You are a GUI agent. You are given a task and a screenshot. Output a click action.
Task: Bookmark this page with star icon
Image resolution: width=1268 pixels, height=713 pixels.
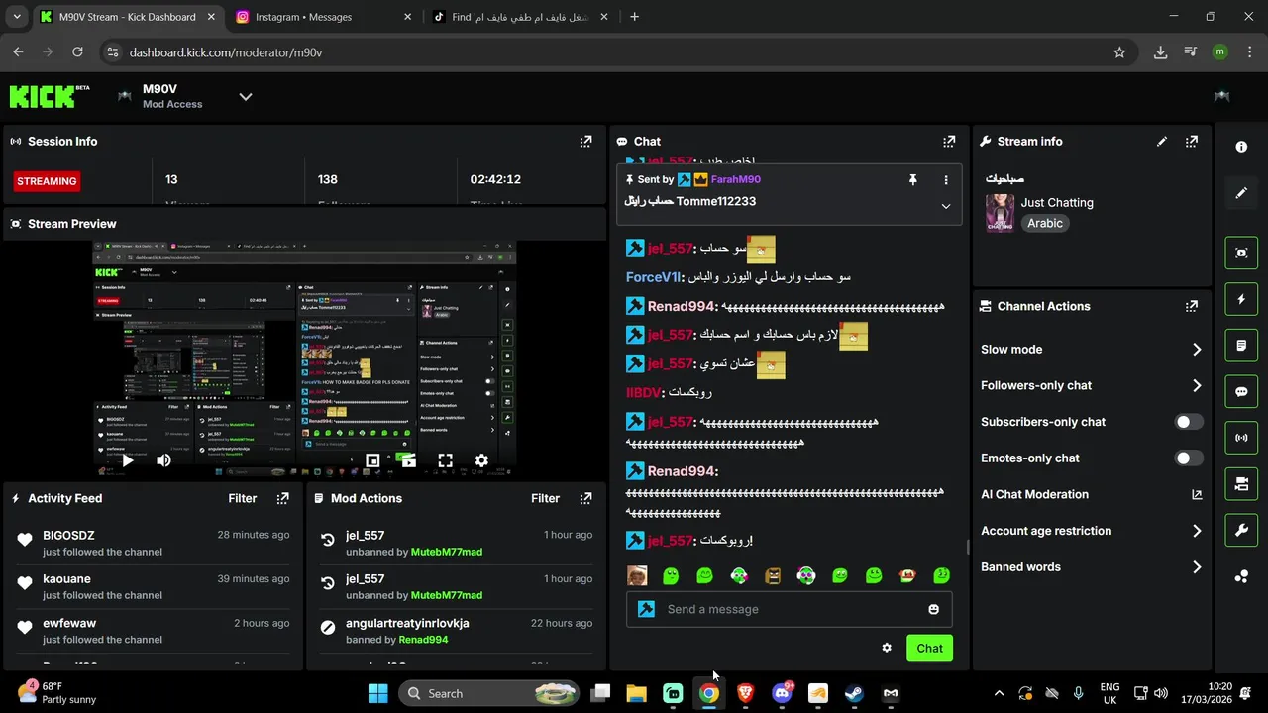click(x=1119, y=52)
